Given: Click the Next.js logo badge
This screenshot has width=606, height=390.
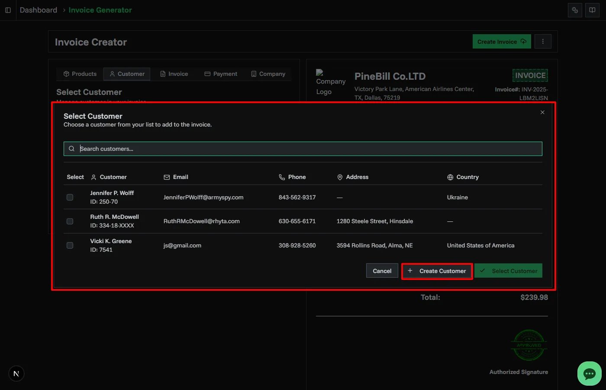Looking at the screenshot, I should [16, 374].
